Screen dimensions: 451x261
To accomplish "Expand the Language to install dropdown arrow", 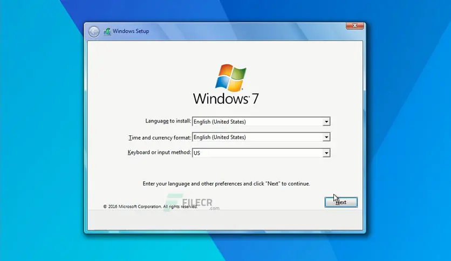I will (326, 122).
